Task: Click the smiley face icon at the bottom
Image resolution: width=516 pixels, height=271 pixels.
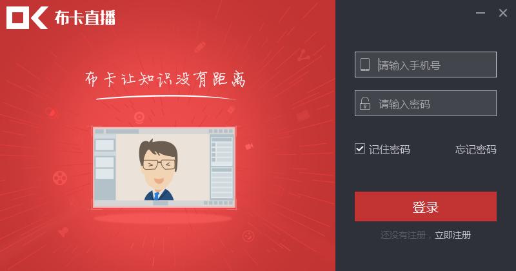Action: [248, 236]
